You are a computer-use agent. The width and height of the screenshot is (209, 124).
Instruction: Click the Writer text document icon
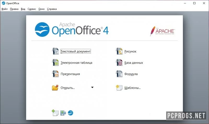click(55, 51)
